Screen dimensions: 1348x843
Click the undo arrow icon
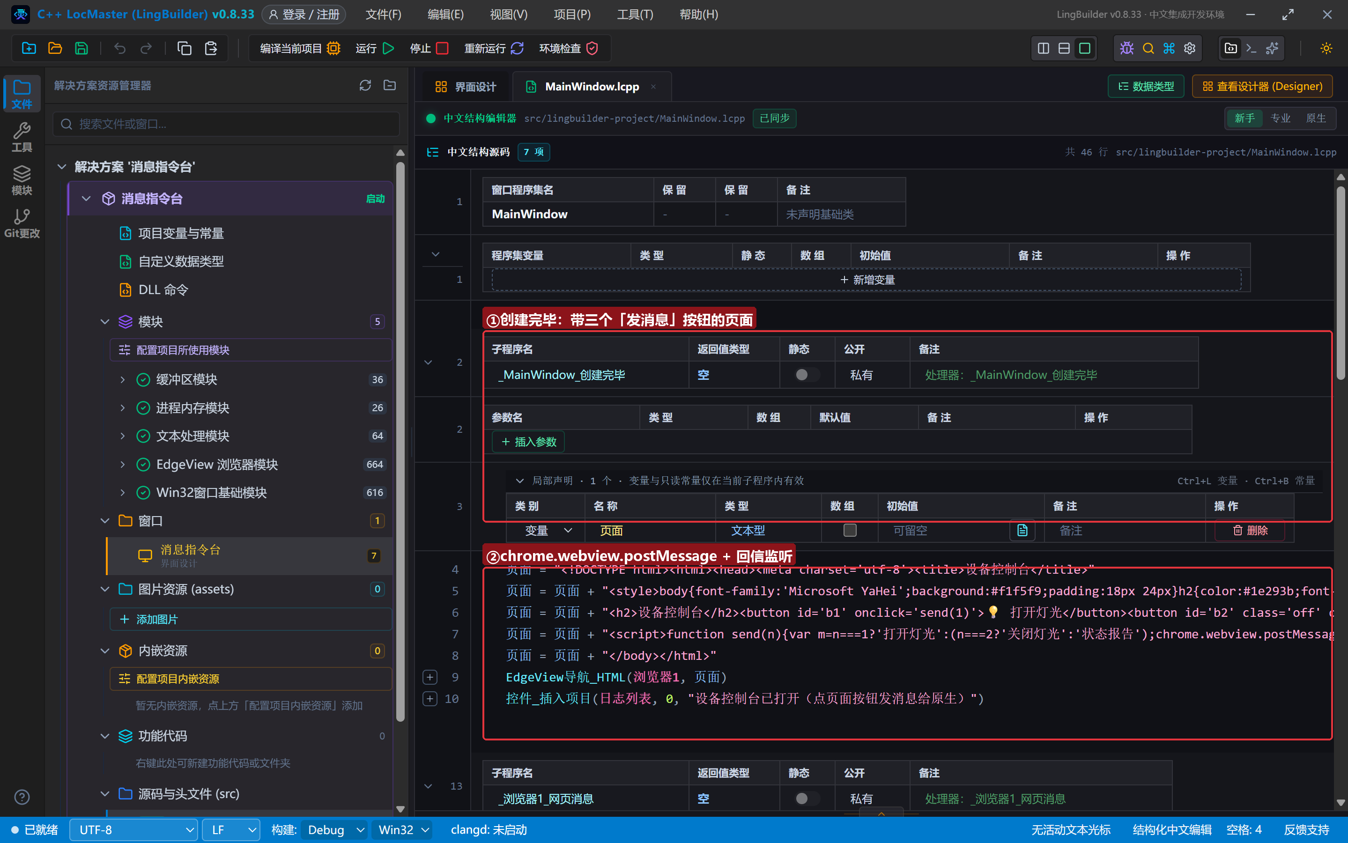tap(120, 49)
